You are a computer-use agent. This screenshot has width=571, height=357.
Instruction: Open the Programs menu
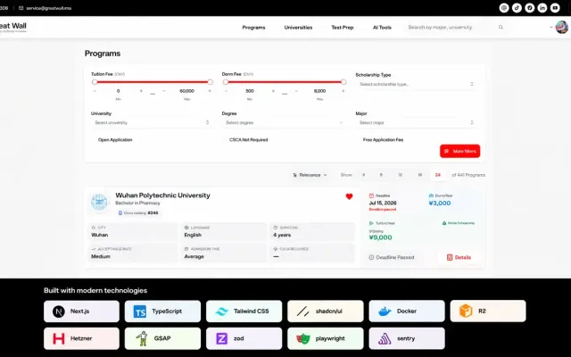253,28
